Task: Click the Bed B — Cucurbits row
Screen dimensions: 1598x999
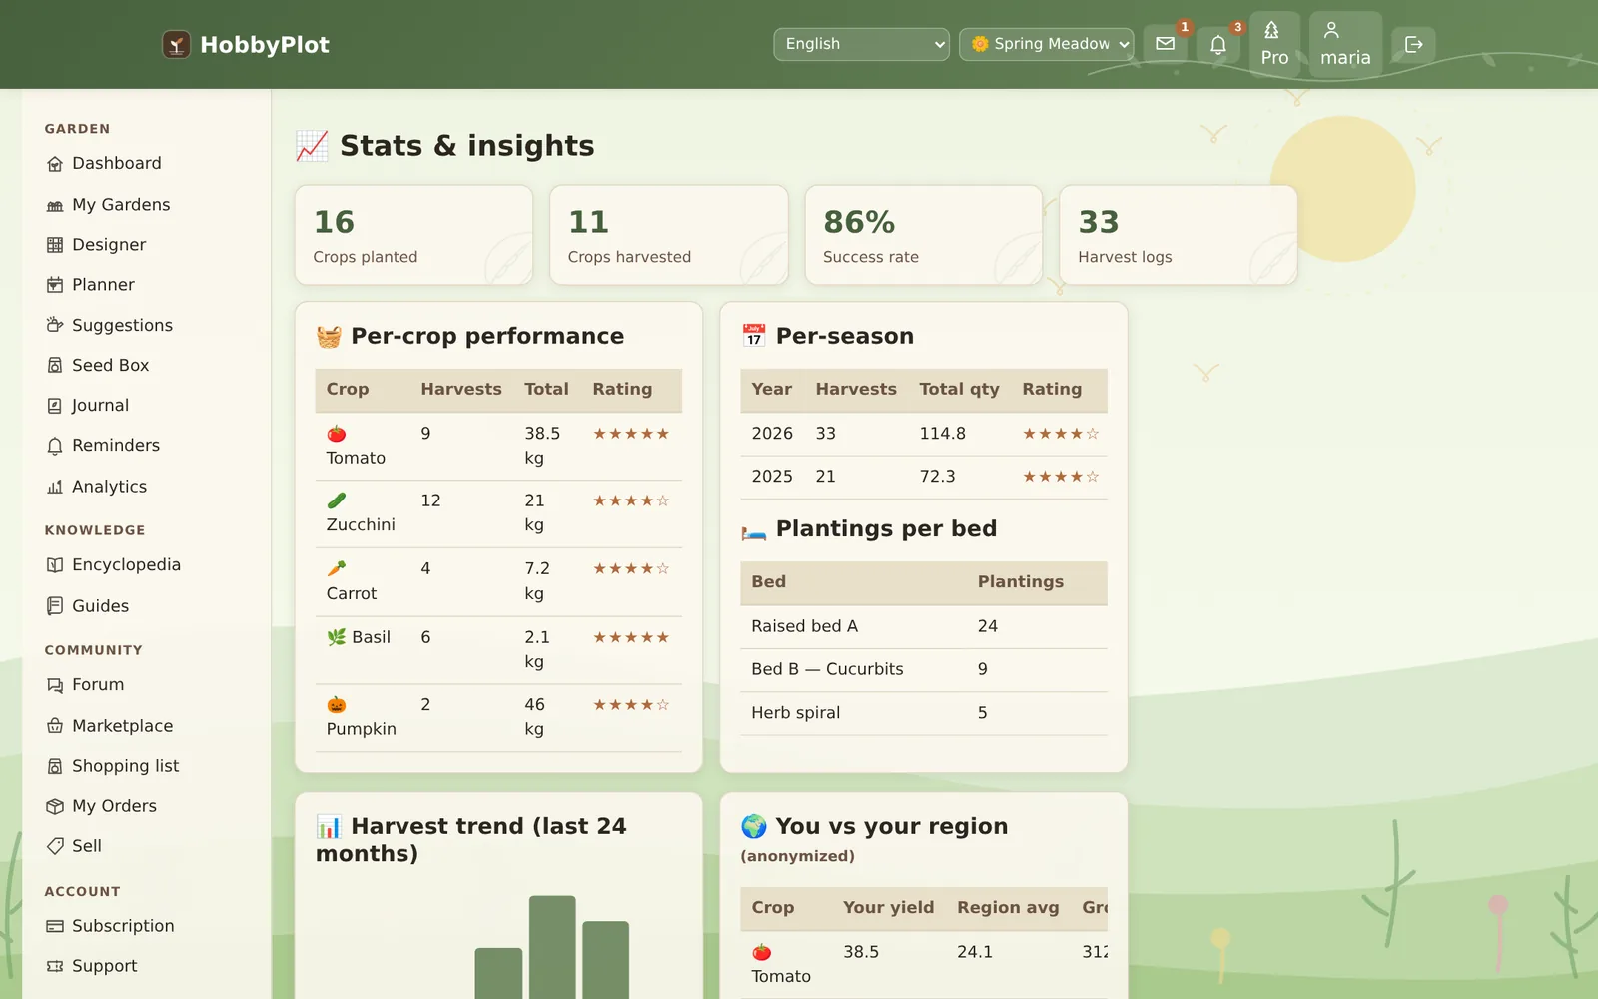Action: pyautogui.click(x=924, y=670)
